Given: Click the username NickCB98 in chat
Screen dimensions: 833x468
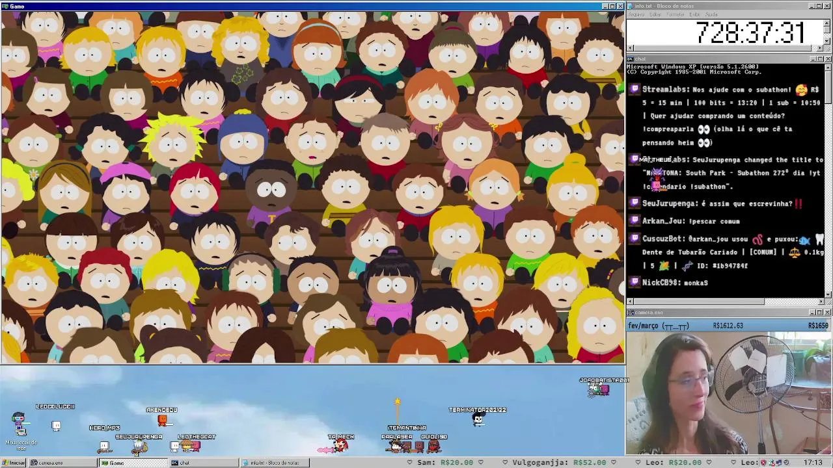Looking at the screenshot, I should [661, 283].
